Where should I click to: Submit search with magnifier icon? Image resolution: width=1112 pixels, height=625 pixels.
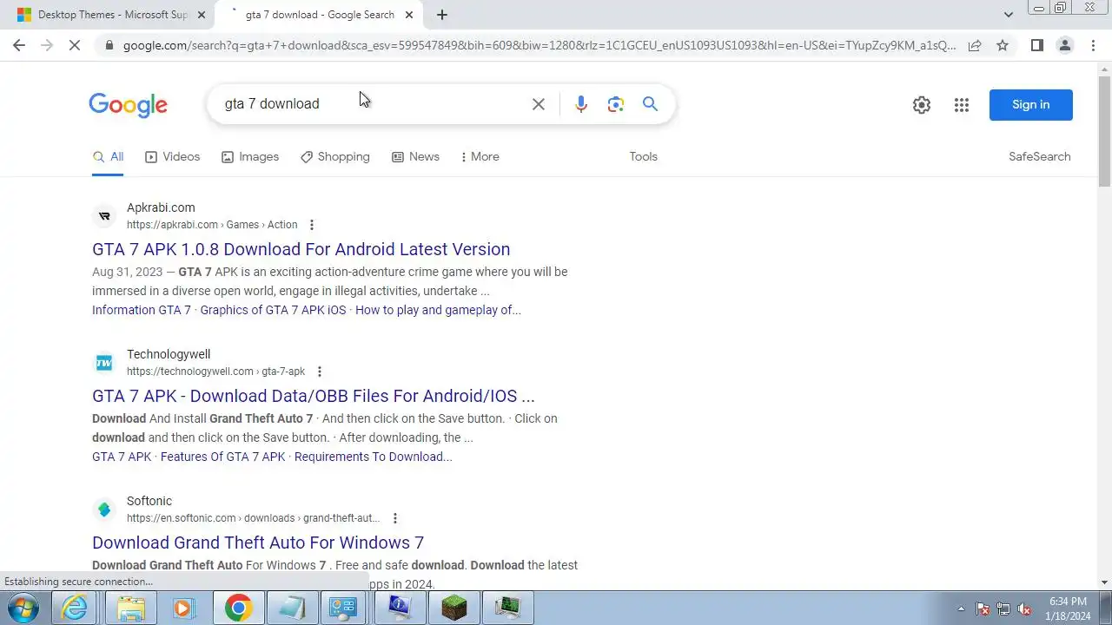pyautogui.click(x=650, y=104)
